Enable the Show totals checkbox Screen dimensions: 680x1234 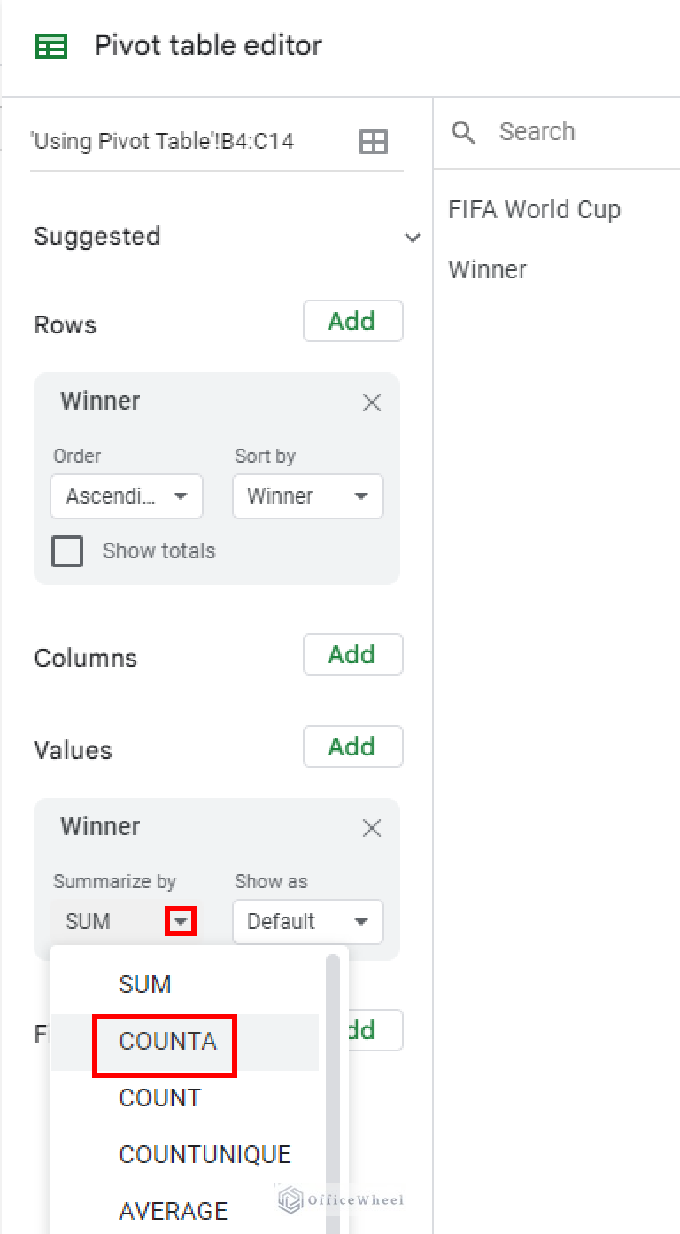pyautogui.click(x=67, y=551)
